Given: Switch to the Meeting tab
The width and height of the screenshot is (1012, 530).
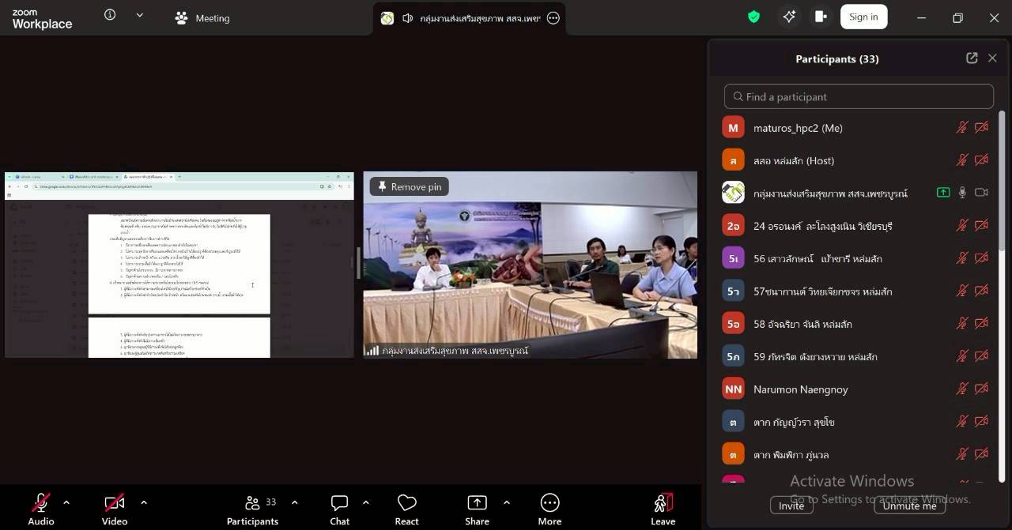Looking at the screenshot, I should [x=203, y=18].
